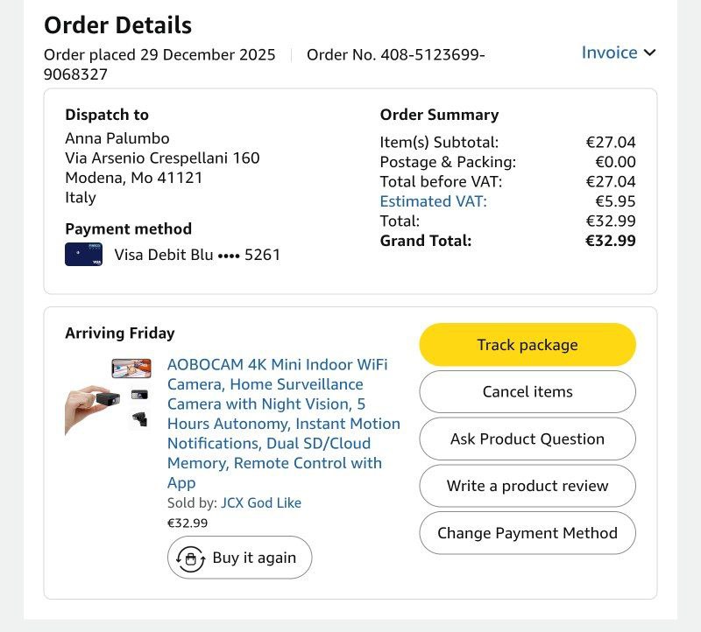The width and height of the screenshot is (701, 632).
Task: Click the Visa debit card icon
Action: pos(84,255)
